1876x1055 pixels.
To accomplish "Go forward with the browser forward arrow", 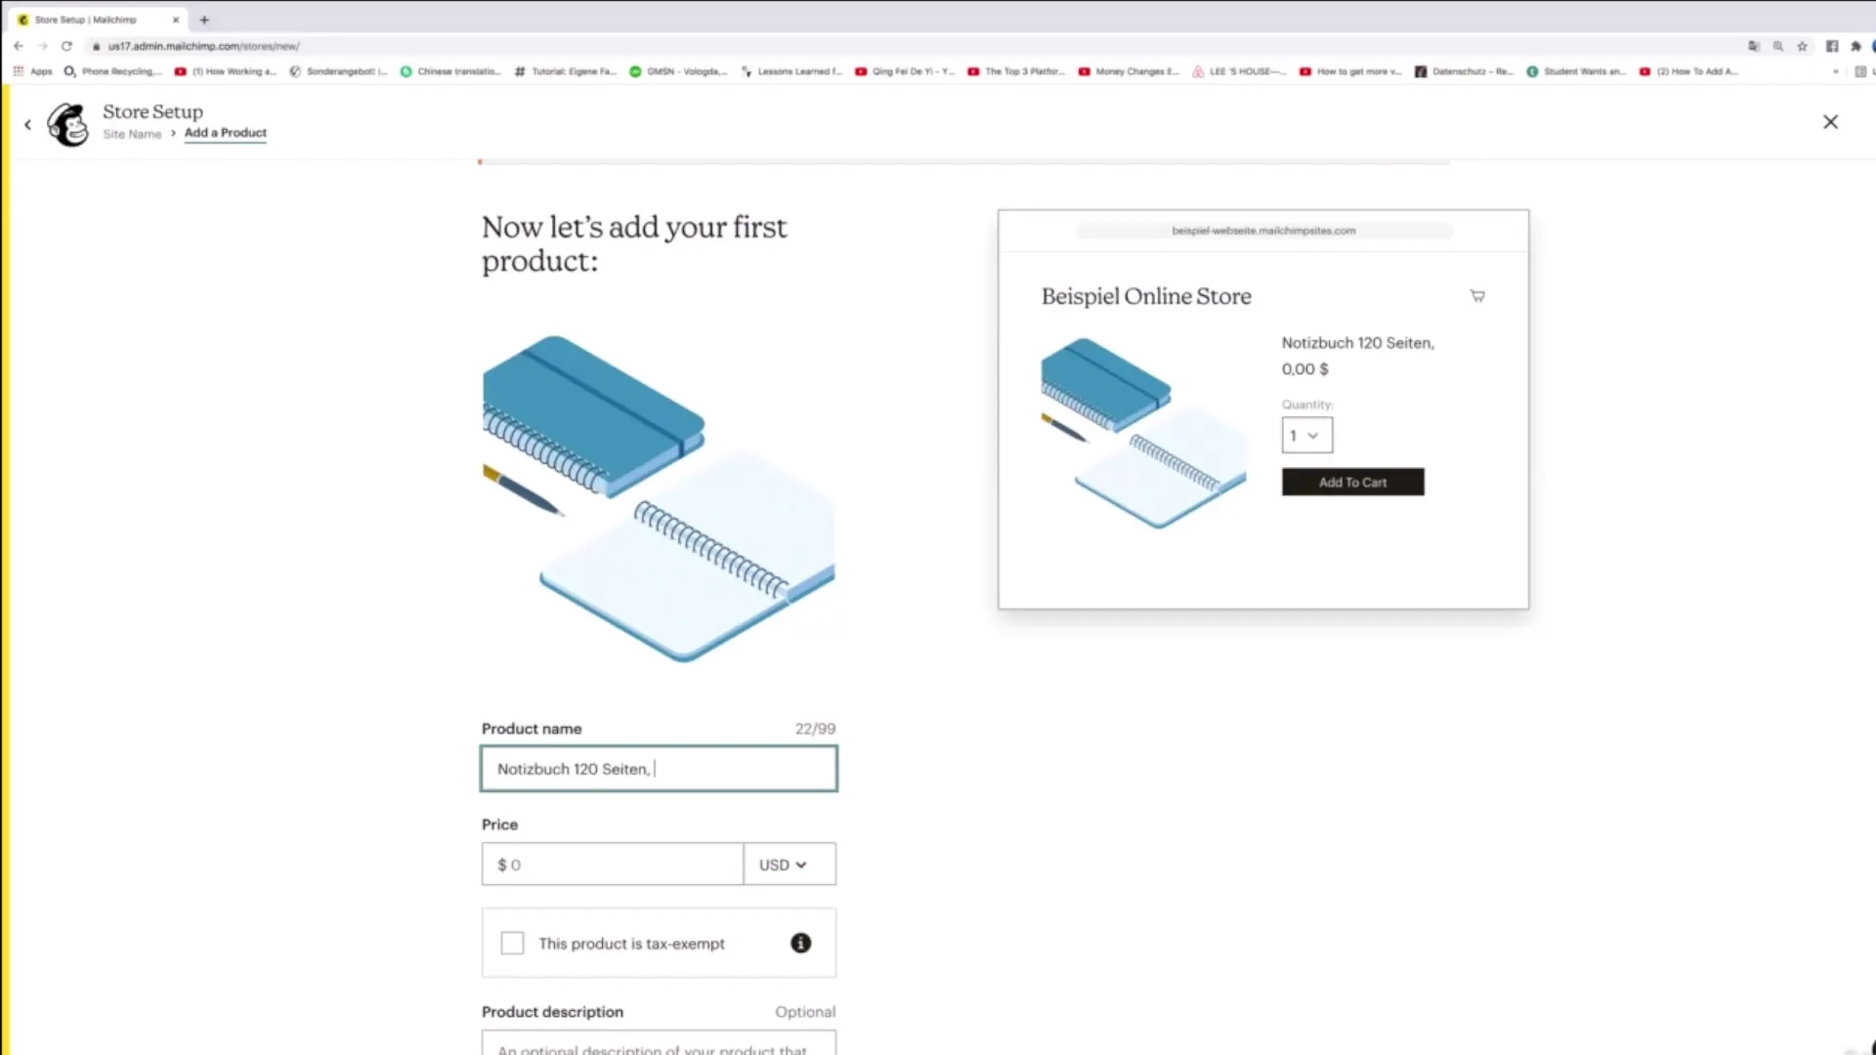I will point(43,46).
